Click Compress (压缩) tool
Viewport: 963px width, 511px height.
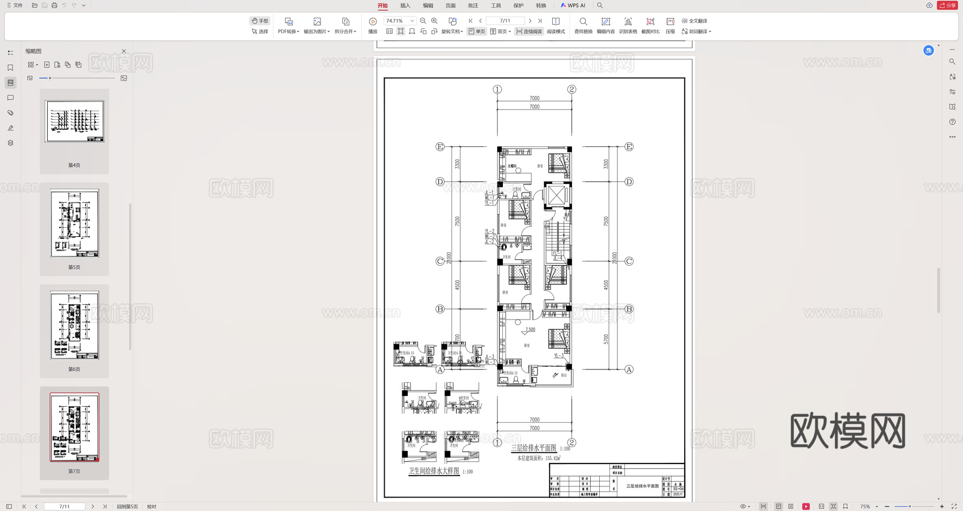(x=670, y=26)
